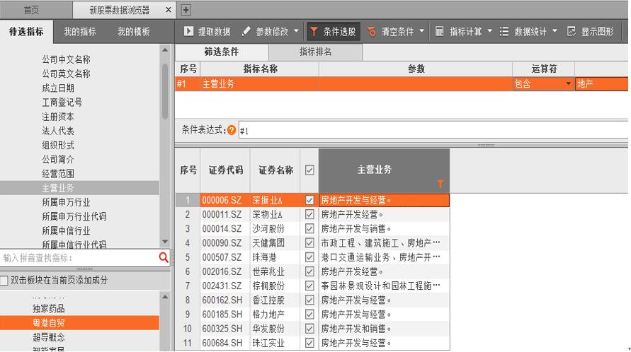631x352 pixels.
Task: Click the 输入拼音查找指标 search field
Action: pos(78,258)
